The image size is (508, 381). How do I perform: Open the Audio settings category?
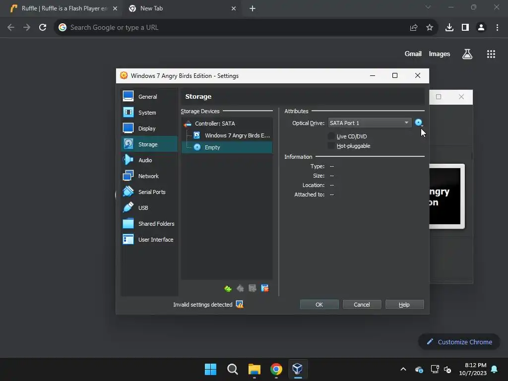(x=149, y=160)
